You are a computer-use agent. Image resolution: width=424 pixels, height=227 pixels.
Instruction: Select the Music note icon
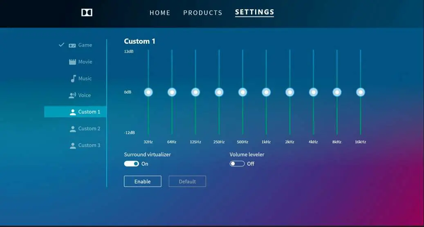coord(73,78)
